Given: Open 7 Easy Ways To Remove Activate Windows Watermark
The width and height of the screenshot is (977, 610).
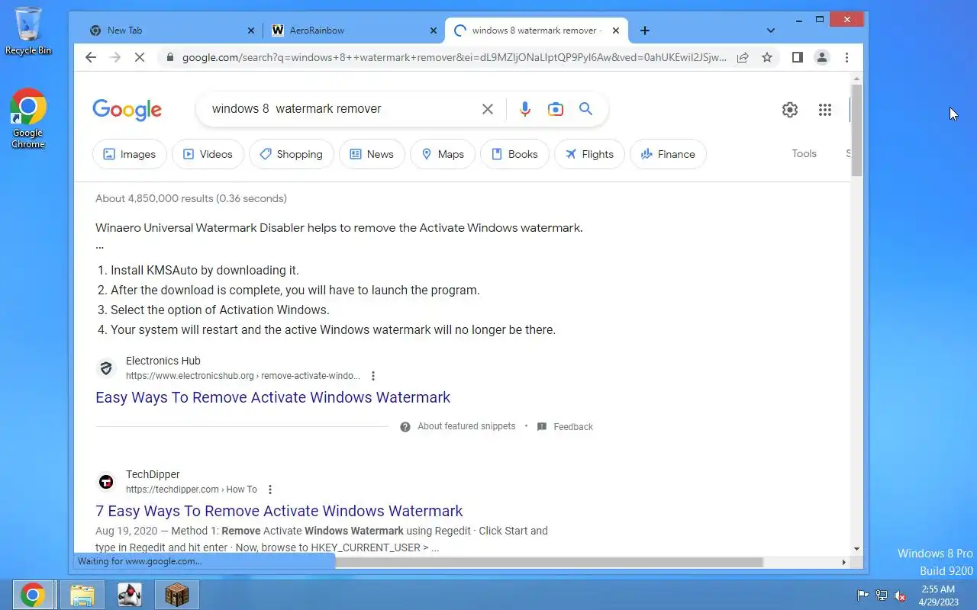Looking at the screenshot, I should pos(279,511).
